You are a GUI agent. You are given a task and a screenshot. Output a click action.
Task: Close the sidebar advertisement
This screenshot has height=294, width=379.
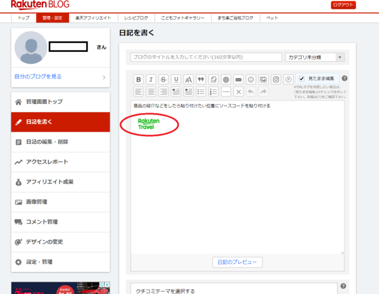click(x=107, y=285)
